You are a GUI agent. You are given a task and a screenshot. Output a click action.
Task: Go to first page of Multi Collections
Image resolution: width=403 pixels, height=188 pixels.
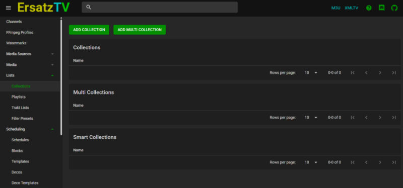point(353,118)
